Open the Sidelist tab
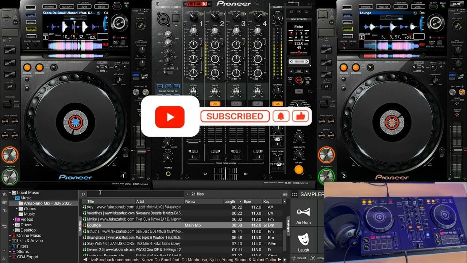Viewport: 467px width, 263px height. click(300, 258)
